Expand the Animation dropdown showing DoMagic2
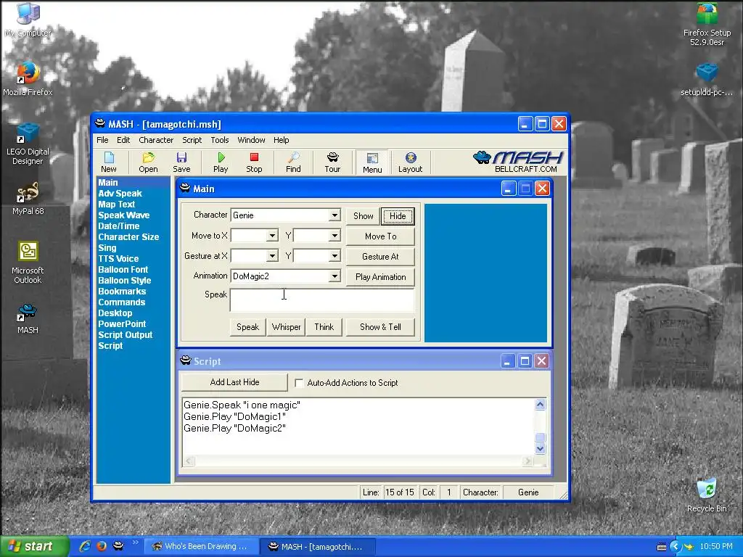 334,276
